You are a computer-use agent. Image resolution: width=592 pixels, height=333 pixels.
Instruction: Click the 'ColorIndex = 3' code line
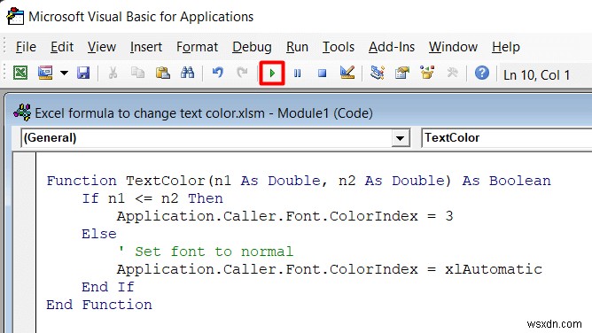point(284,216)
